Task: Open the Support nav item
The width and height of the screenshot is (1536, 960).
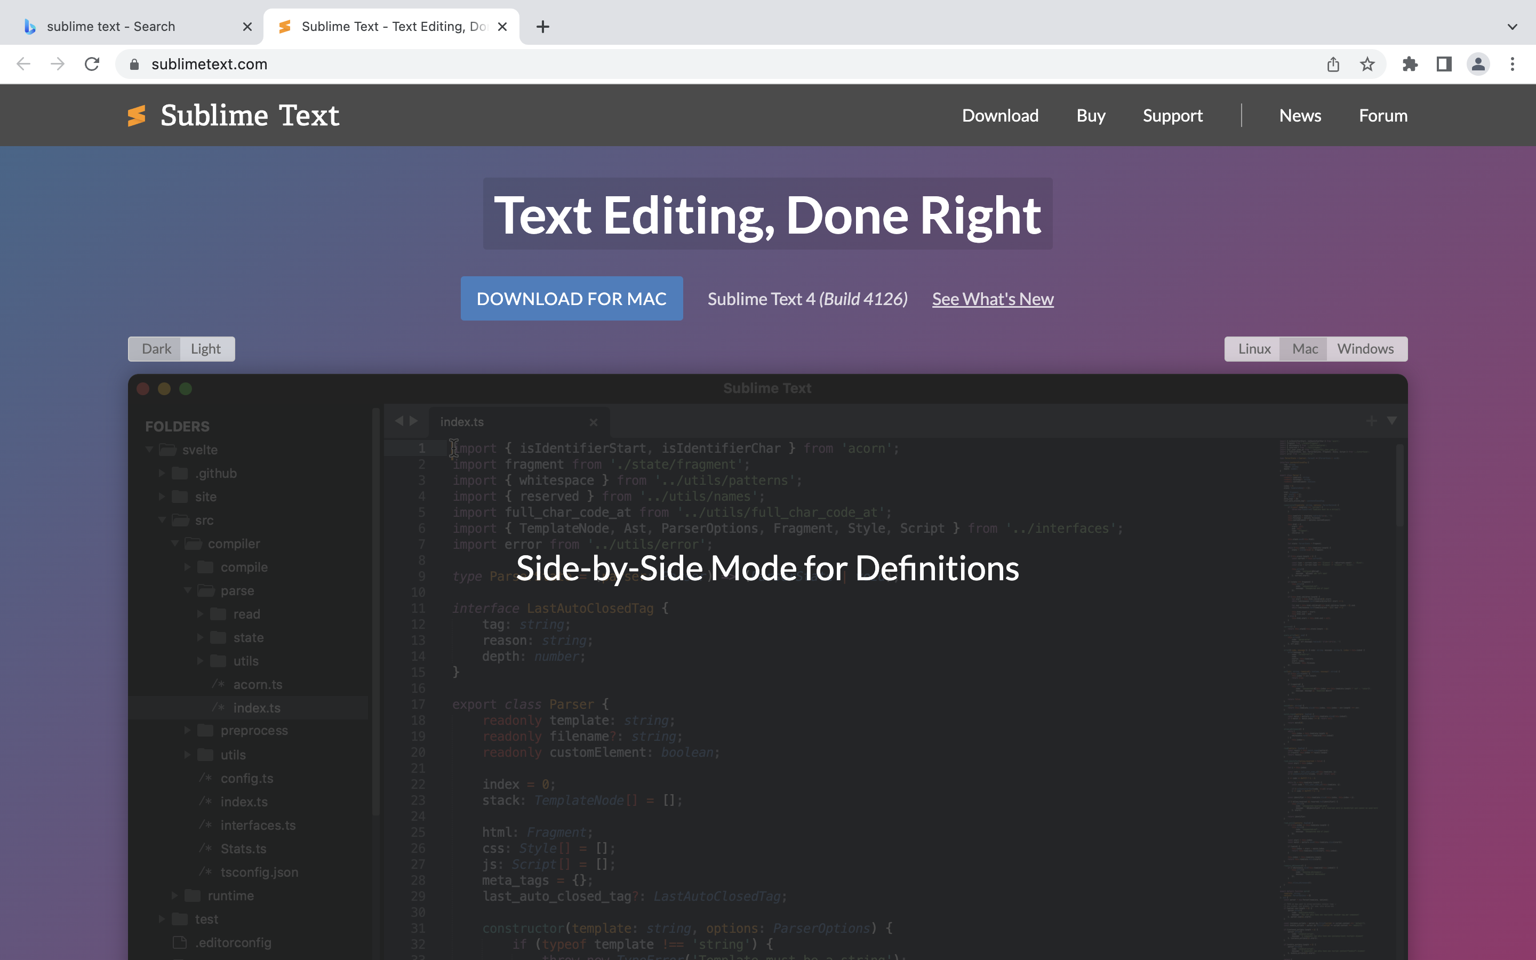Action: pos(1172,116)
